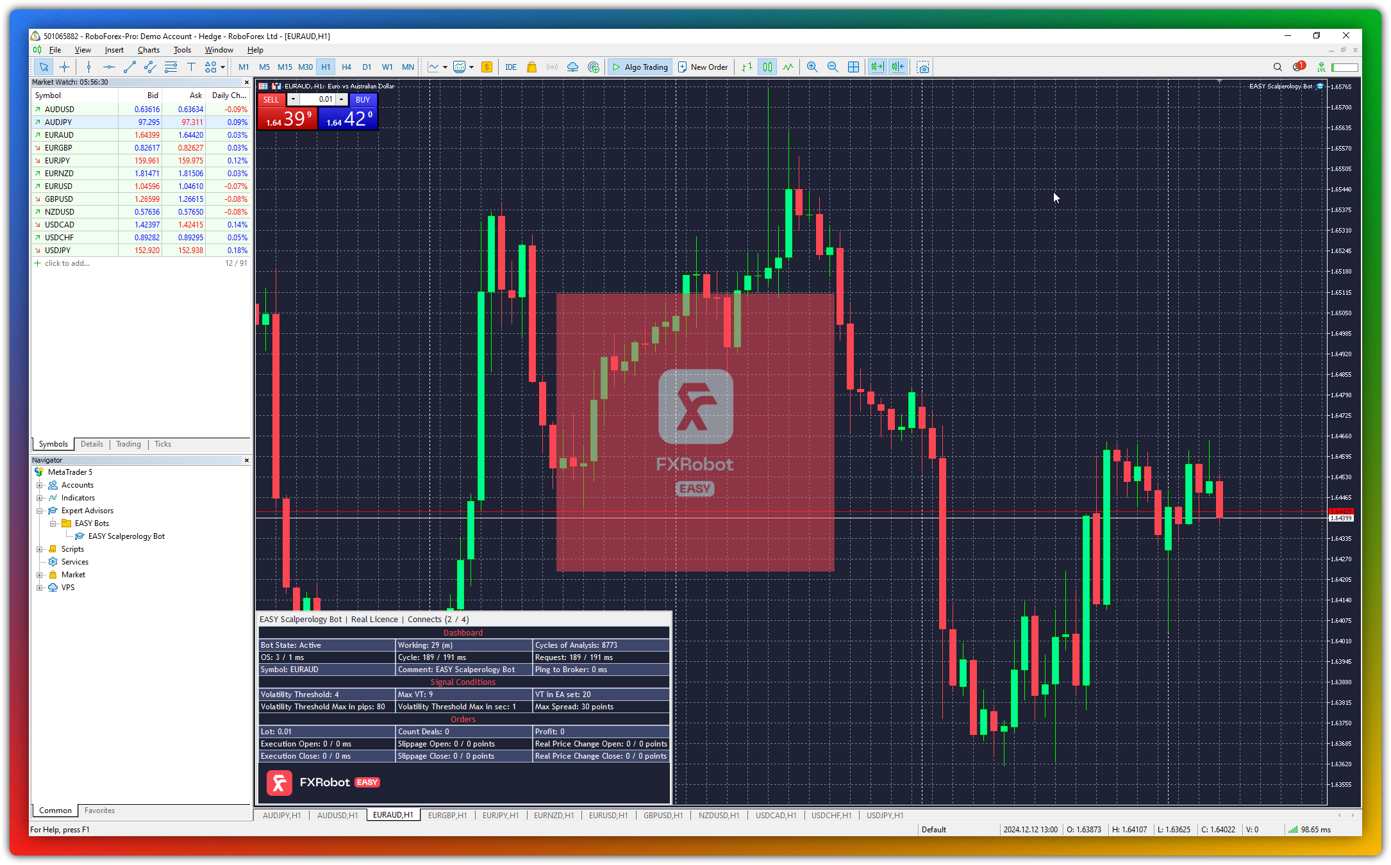The width and height of the screenshot is (1391, 865).
Task: Activate the crosshair tool
Action: (x=64, y=67)
